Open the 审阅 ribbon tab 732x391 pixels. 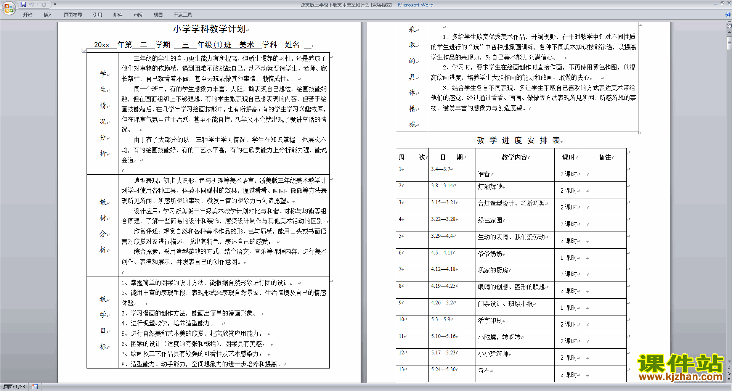(138, 14)
